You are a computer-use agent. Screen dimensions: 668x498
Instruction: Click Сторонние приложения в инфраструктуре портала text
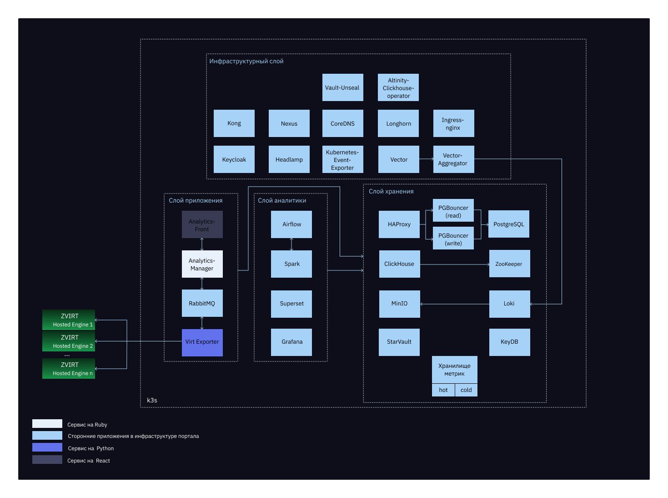[133, 436]
